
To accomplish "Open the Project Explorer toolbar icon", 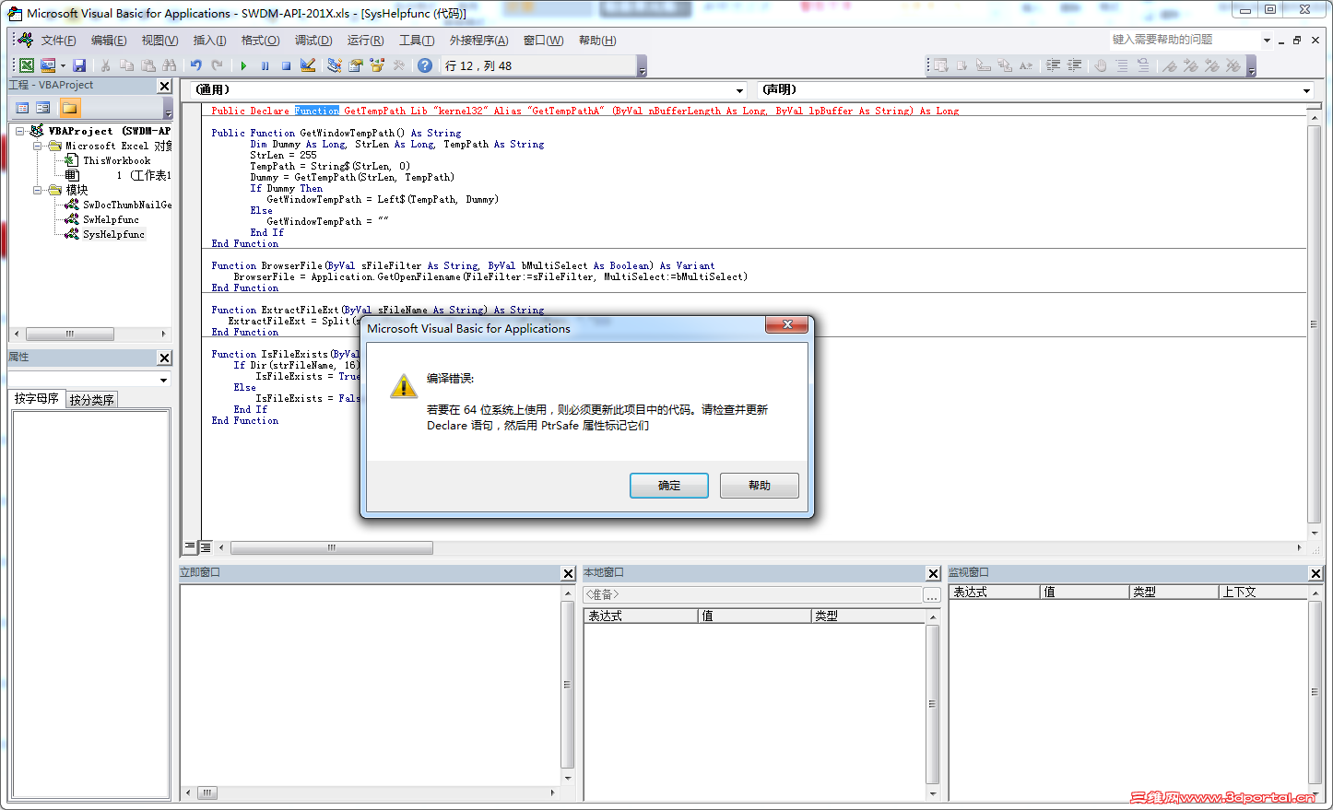I will pyautogui.click(x=334, y=65).
